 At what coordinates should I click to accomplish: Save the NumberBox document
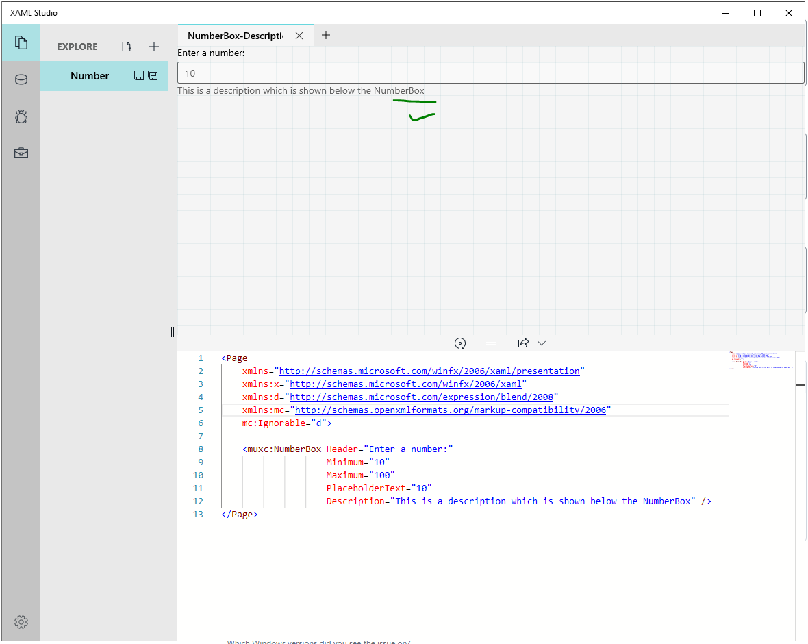pos(139,75)
